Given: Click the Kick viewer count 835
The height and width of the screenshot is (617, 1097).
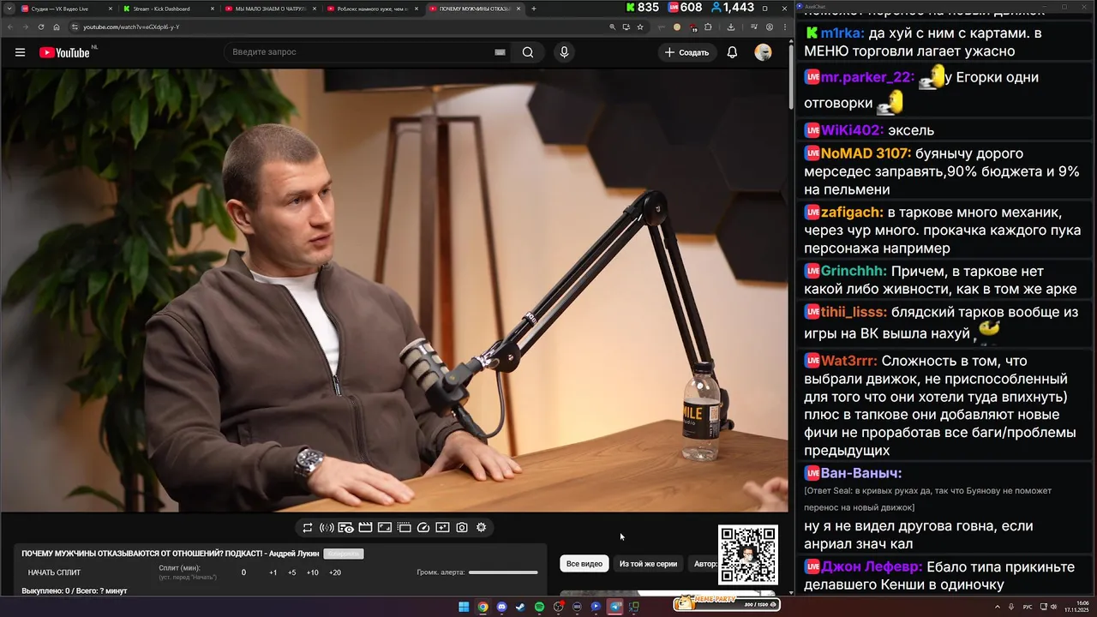Looking at the screenshot, I should pos(642,8).
